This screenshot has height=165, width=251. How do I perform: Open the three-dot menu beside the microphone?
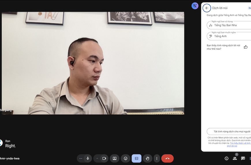pyautogui.click(x=81, y=158)
